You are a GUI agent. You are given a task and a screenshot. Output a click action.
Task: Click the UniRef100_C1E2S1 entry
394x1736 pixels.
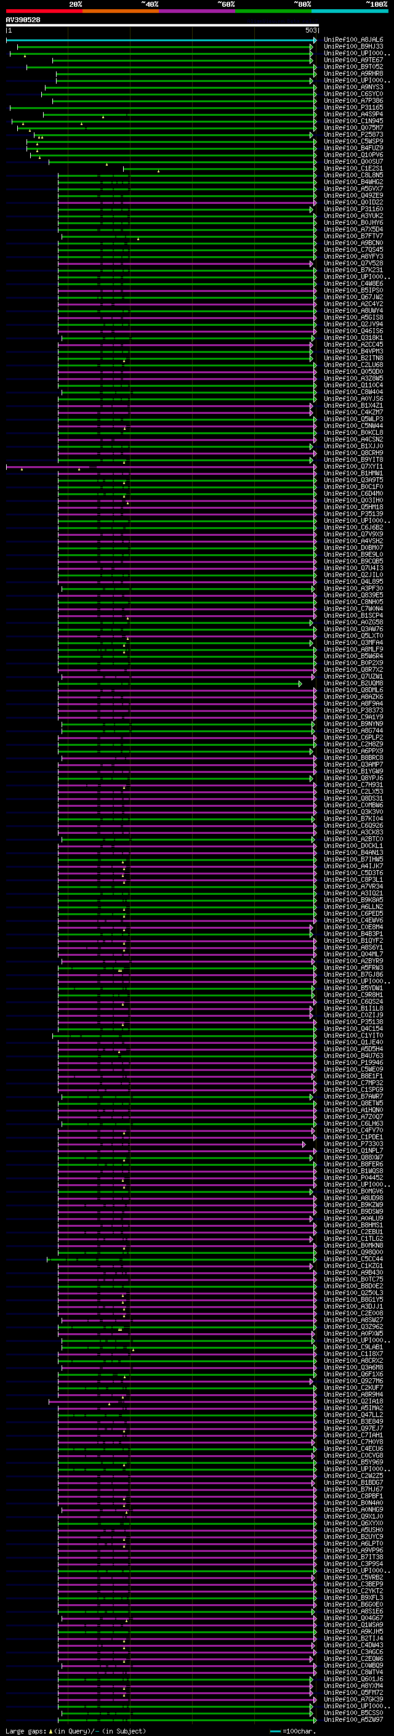click(x=353, y=169)
